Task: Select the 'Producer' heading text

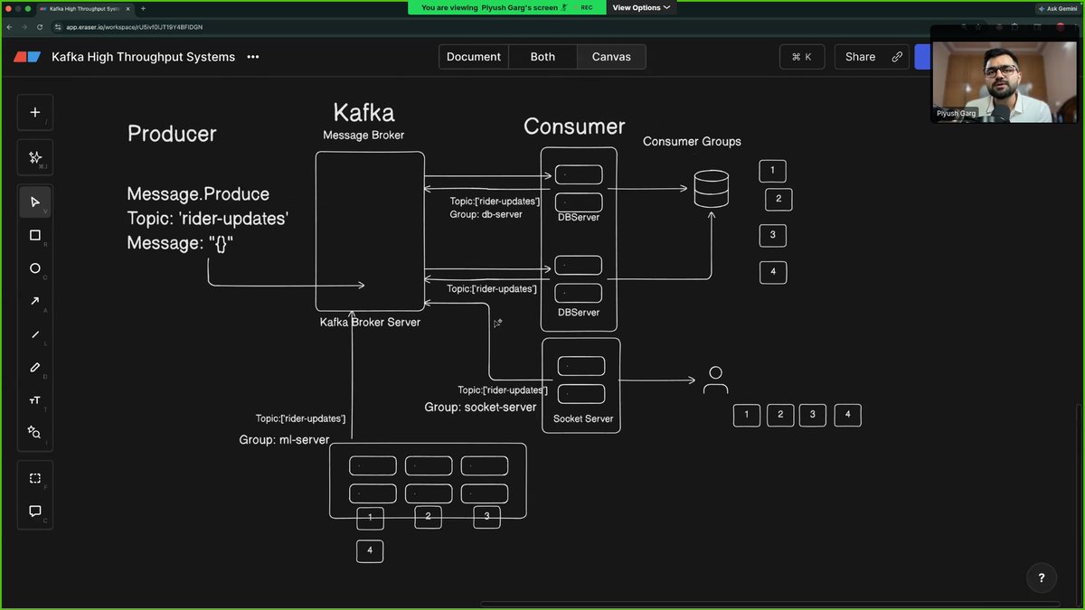Action: (x=172, y=134)
